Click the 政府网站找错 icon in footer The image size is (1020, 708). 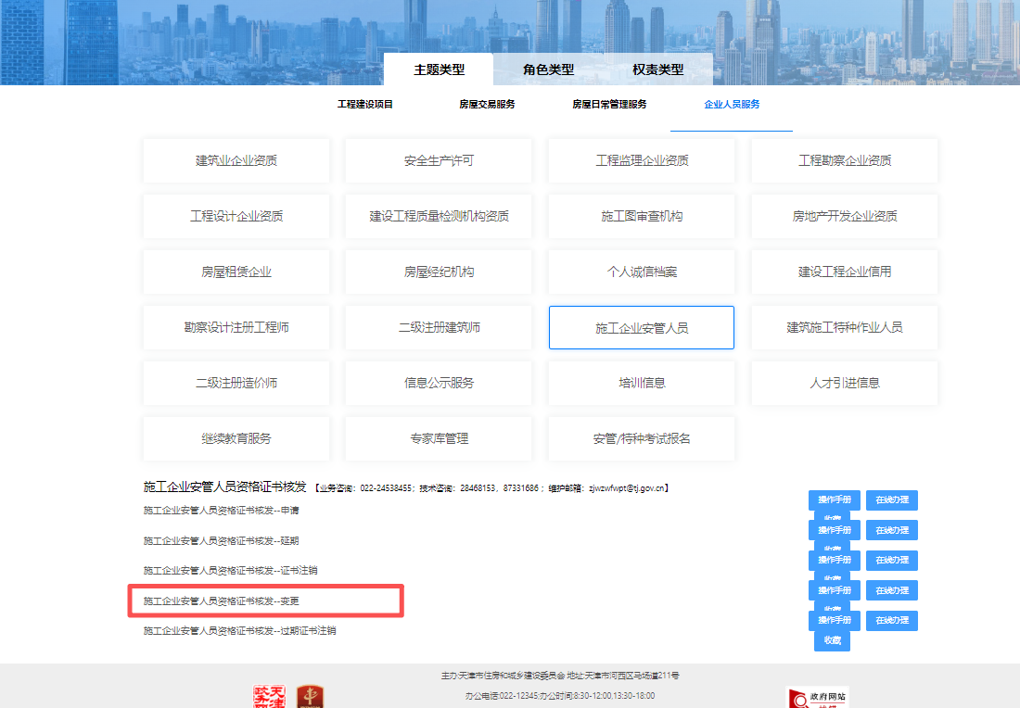pyautogui.click(x=816, y=697)
